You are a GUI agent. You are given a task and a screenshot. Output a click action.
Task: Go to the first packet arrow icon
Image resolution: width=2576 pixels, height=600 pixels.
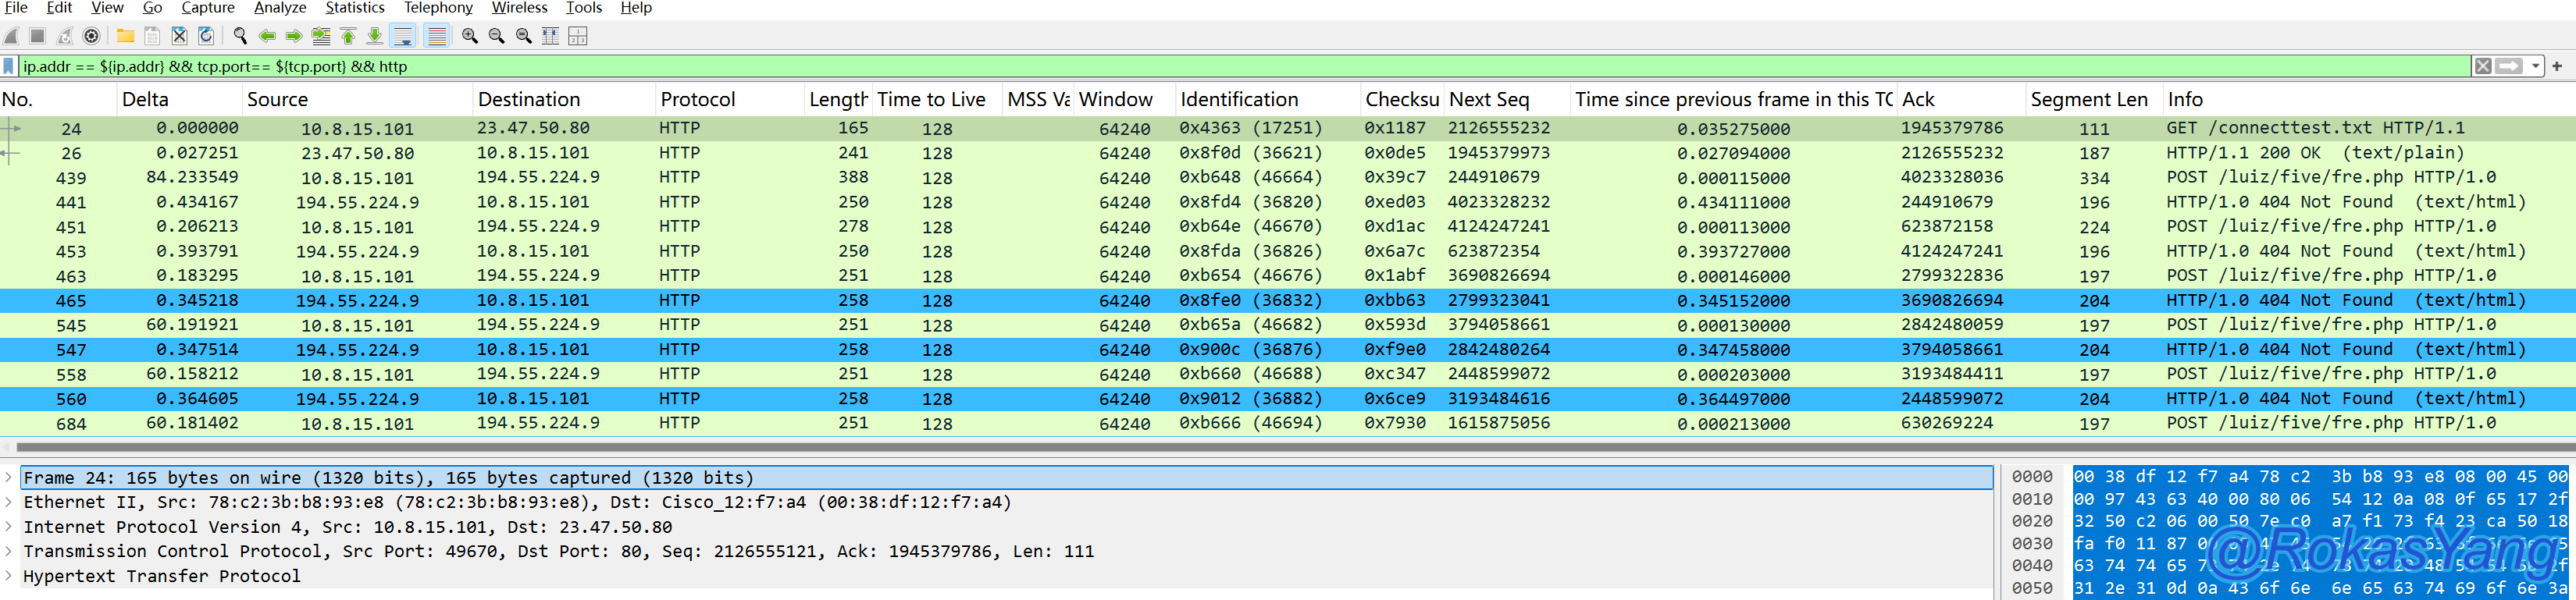point(348,36)
